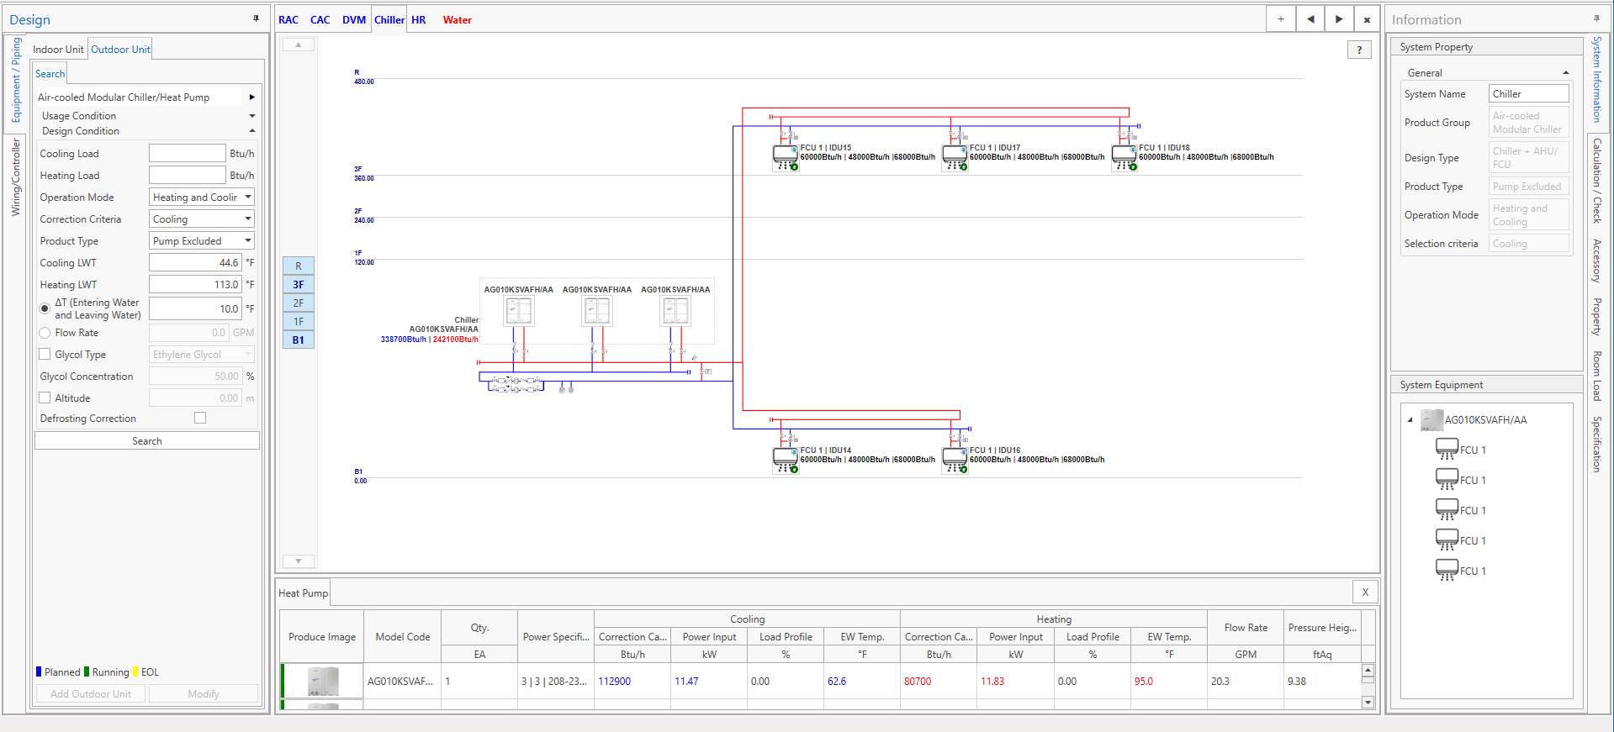Click the add tab plus button
This screenshot has width=1614, height=732.
(x=1280, y=19)
